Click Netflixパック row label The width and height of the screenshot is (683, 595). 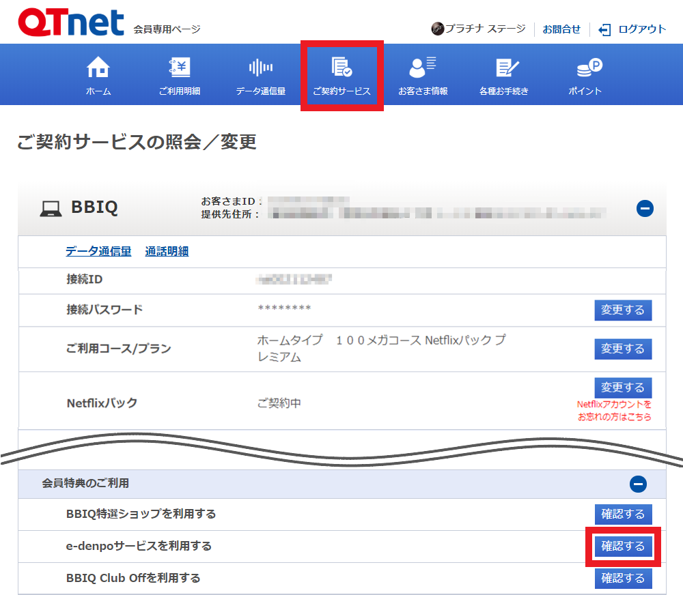coord(102,403)
